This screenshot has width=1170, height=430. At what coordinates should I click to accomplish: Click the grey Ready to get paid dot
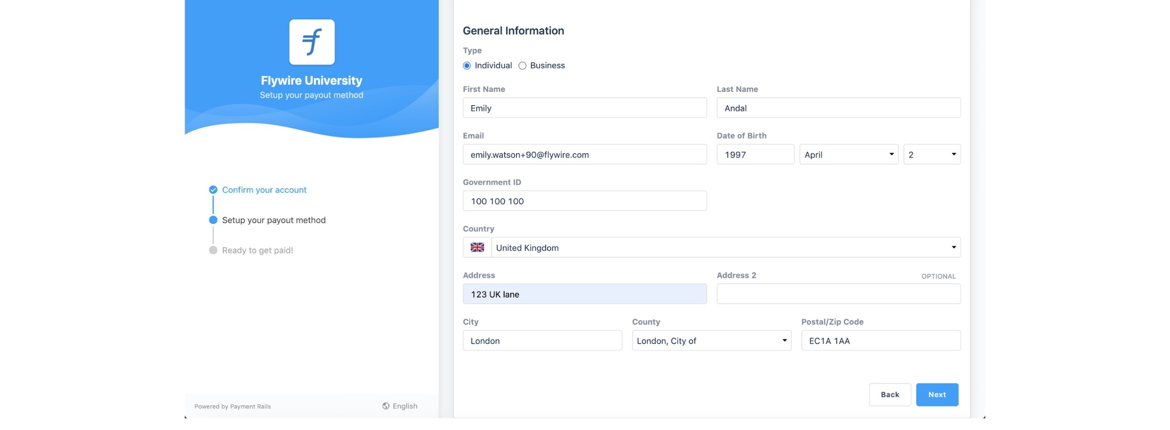pos(213,250)
